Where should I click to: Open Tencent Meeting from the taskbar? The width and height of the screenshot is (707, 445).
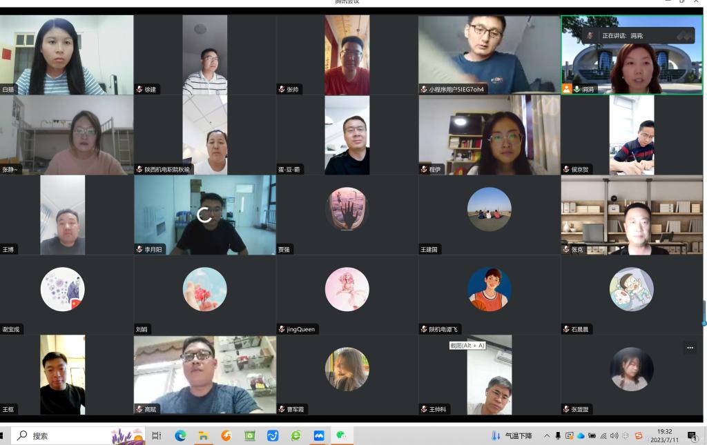tap(318, 436)
